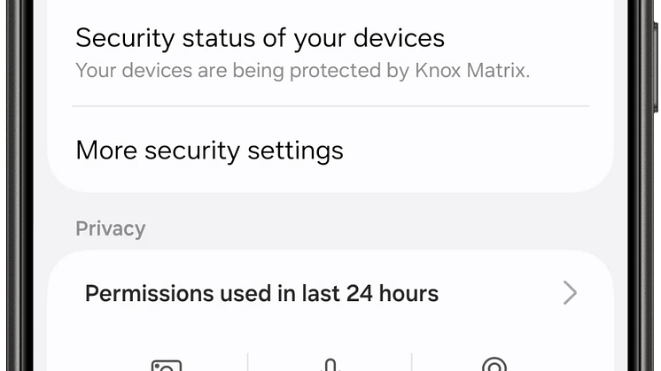Expand permissions details with the chevron arrow

[570, 293]
